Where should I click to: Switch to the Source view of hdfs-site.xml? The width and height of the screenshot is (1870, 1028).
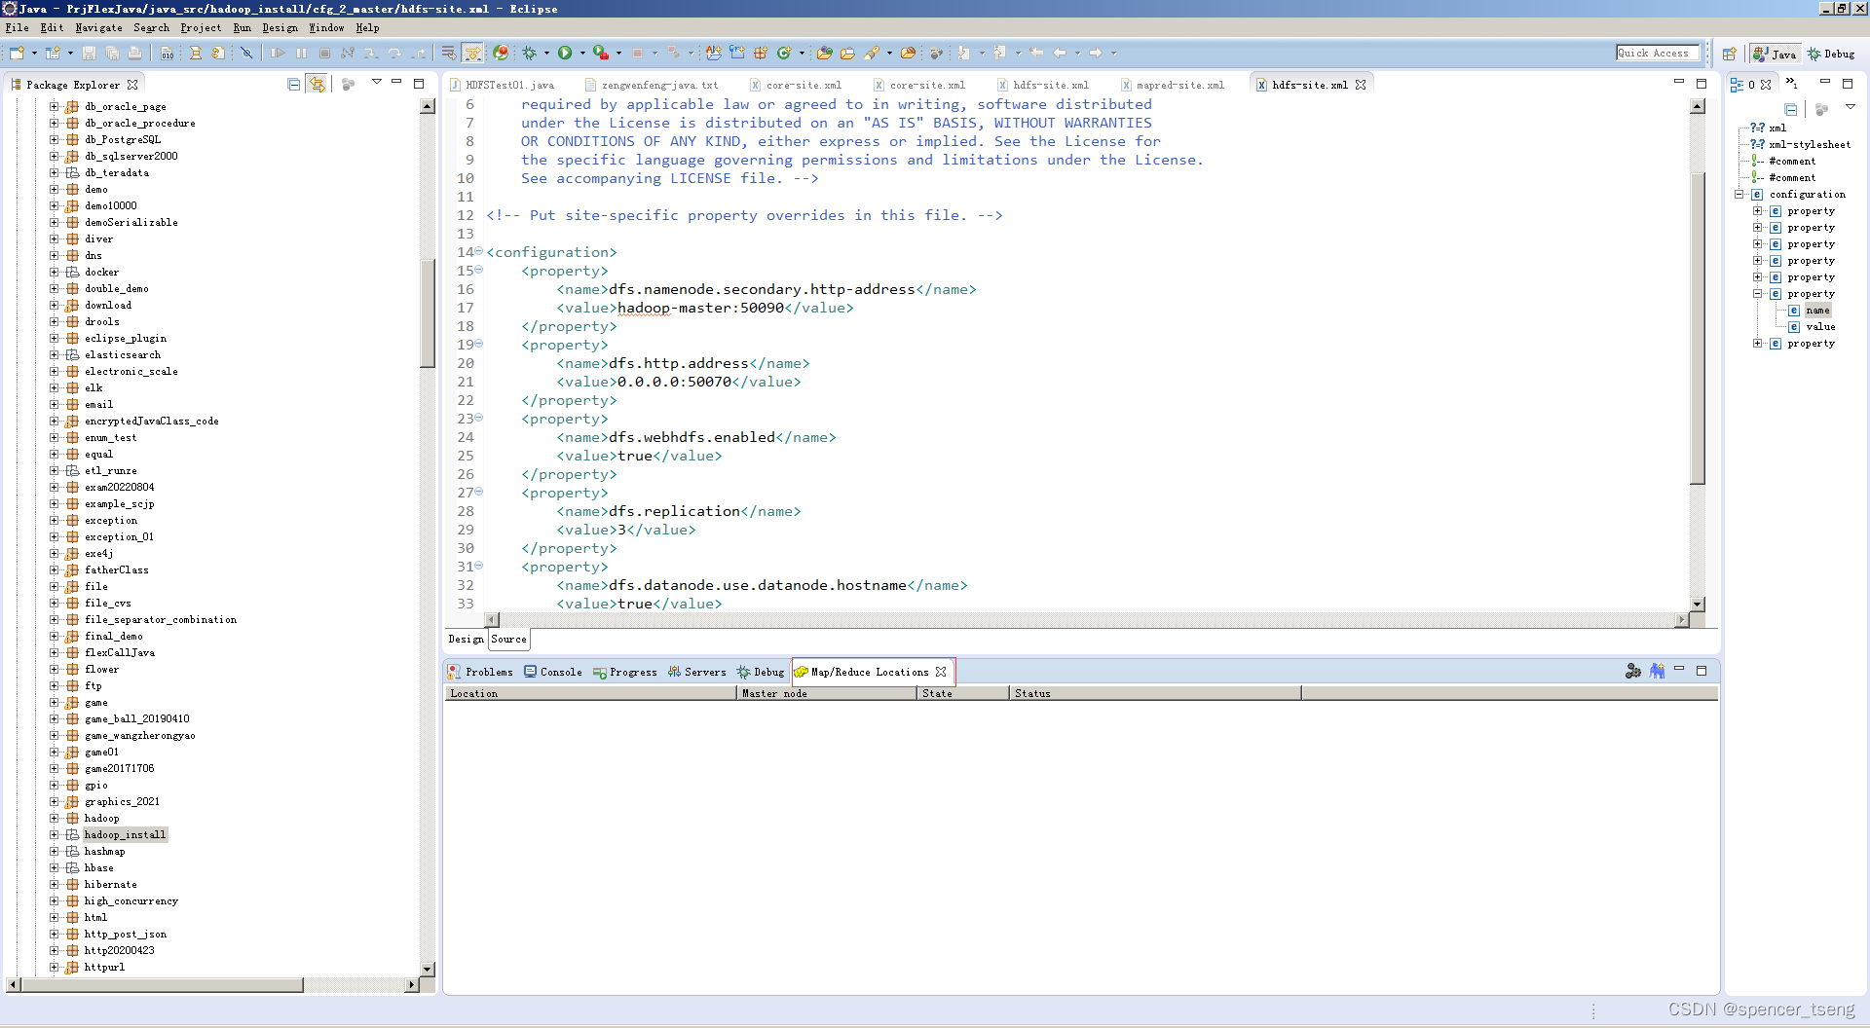507,640
